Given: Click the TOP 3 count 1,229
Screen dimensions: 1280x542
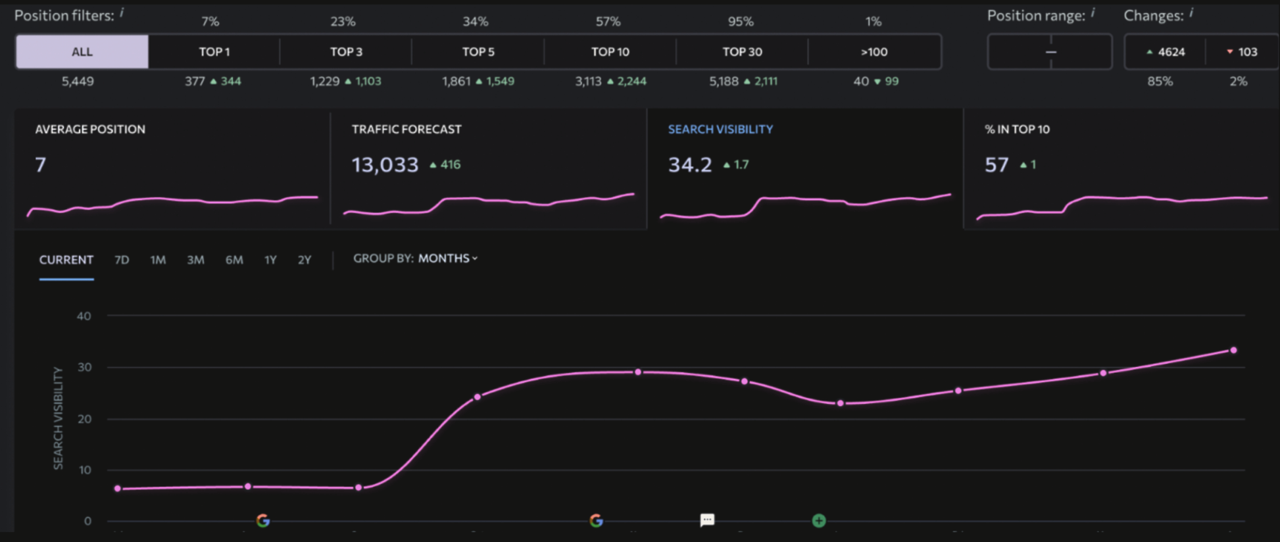Looking at the screenshot, I should click(x=325, y=82).
